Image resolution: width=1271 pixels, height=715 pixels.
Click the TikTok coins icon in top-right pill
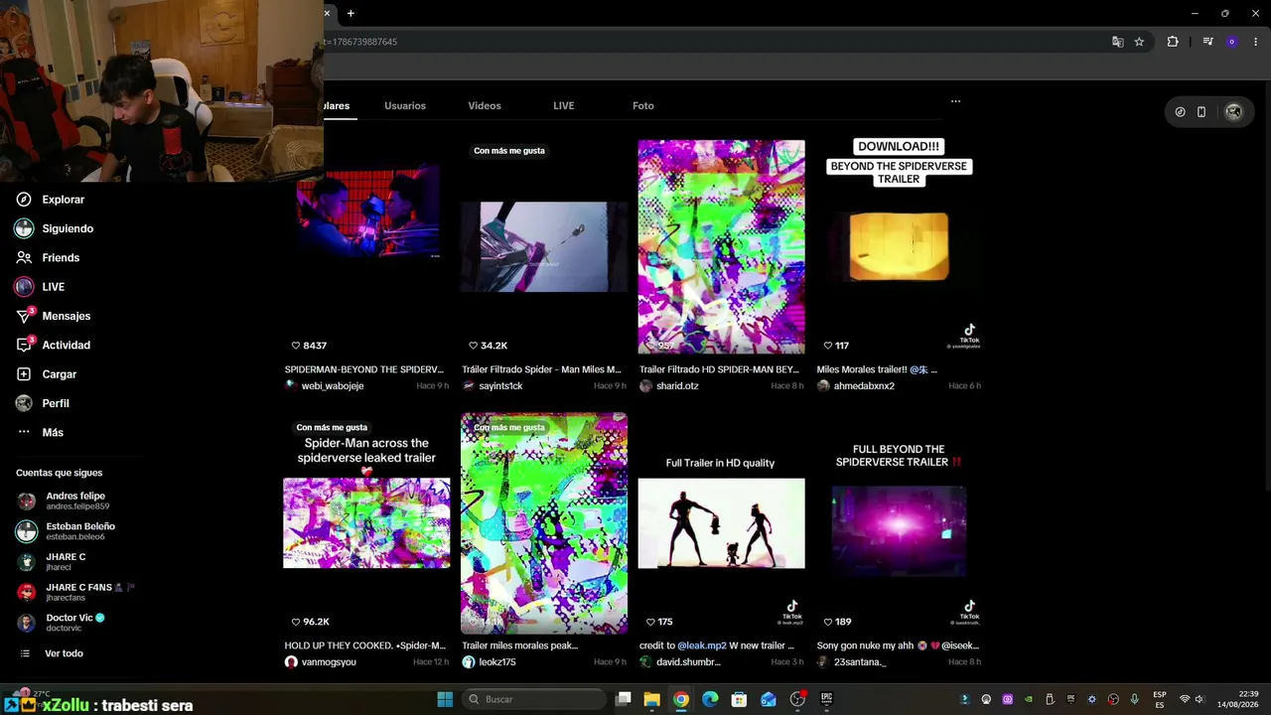coord(1180,112)
